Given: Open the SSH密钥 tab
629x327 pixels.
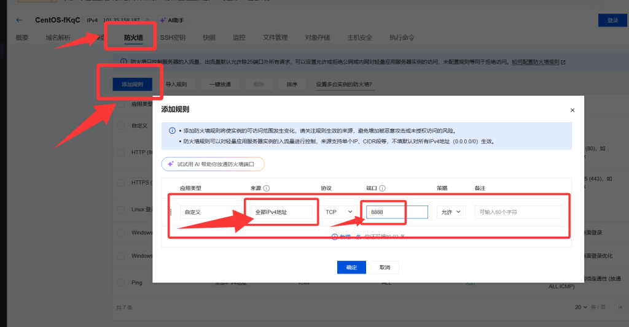Looking at the screenshot, I should point(173,37).
